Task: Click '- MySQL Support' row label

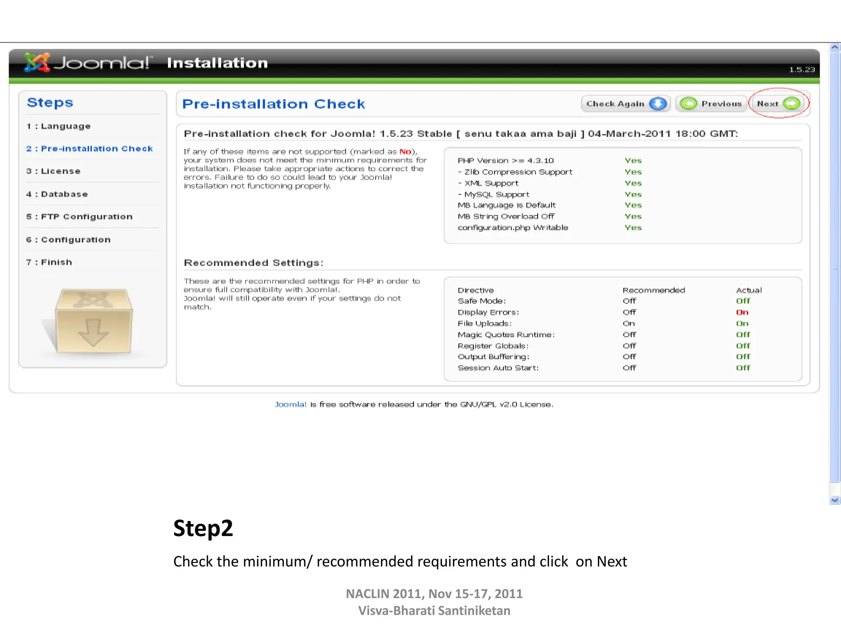Action: [494, 194]
